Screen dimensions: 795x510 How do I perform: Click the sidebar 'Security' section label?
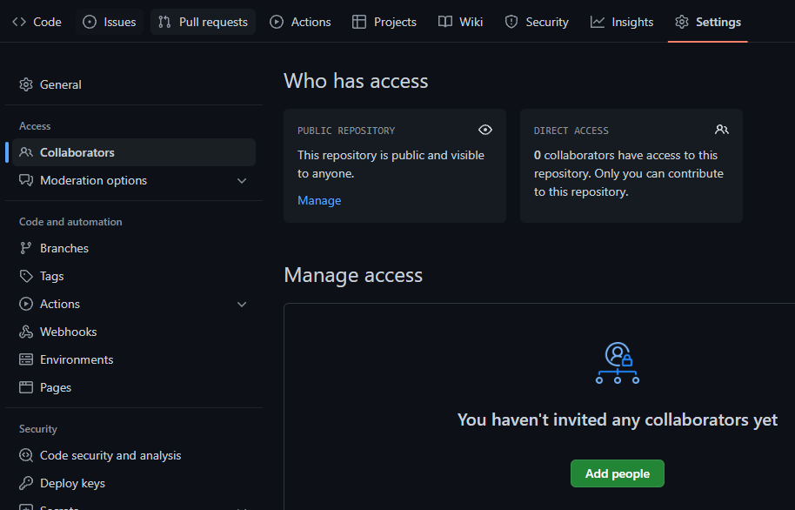(38, 429)
